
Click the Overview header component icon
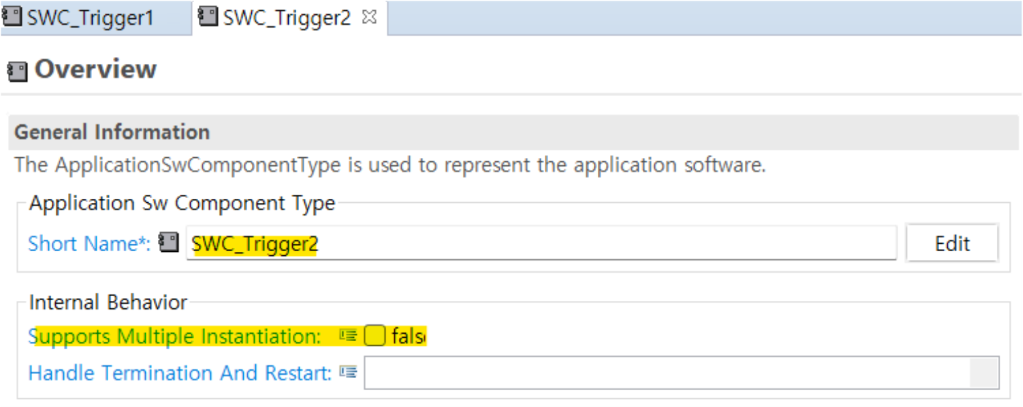coord(17,71)
